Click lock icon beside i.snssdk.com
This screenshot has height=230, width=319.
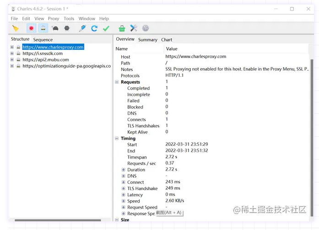(x=18, y=53)
